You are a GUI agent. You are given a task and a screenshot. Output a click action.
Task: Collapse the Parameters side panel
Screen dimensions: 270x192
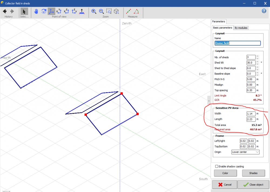tap(209, 101)
